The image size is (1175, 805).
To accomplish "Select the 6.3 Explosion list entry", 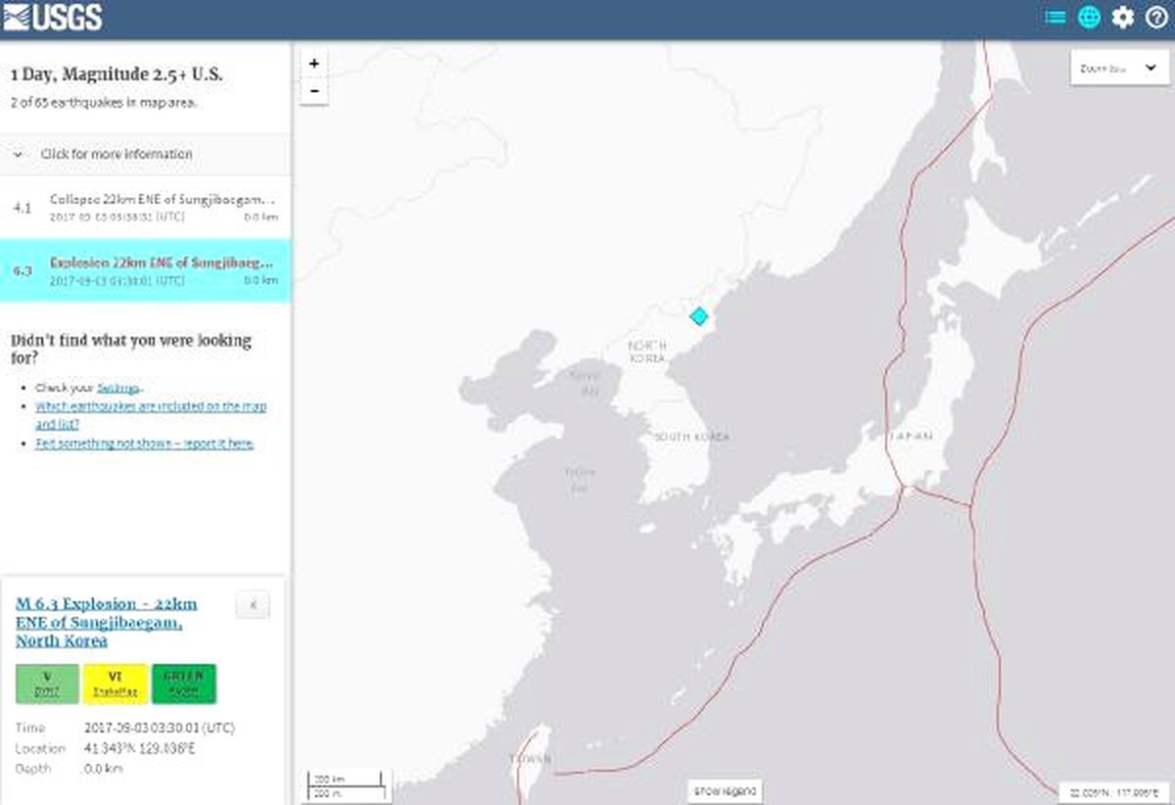I will pos(145,271).
